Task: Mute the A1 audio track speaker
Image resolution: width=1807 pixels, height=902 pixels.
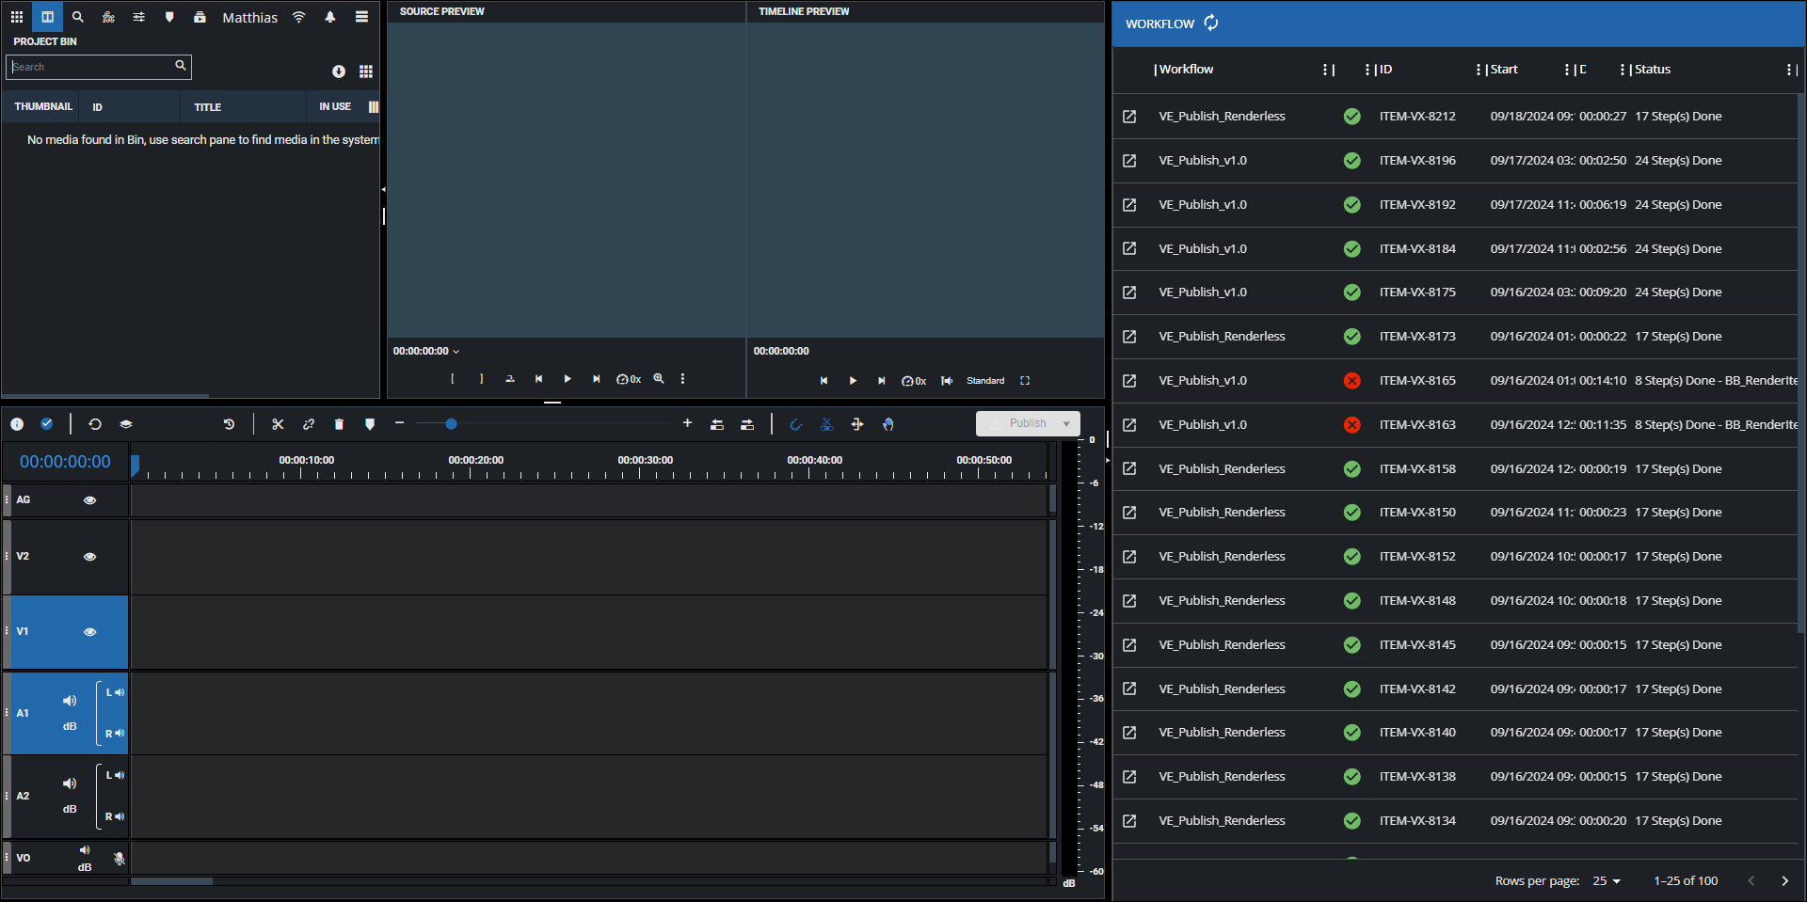Action: tap(69, 700)
